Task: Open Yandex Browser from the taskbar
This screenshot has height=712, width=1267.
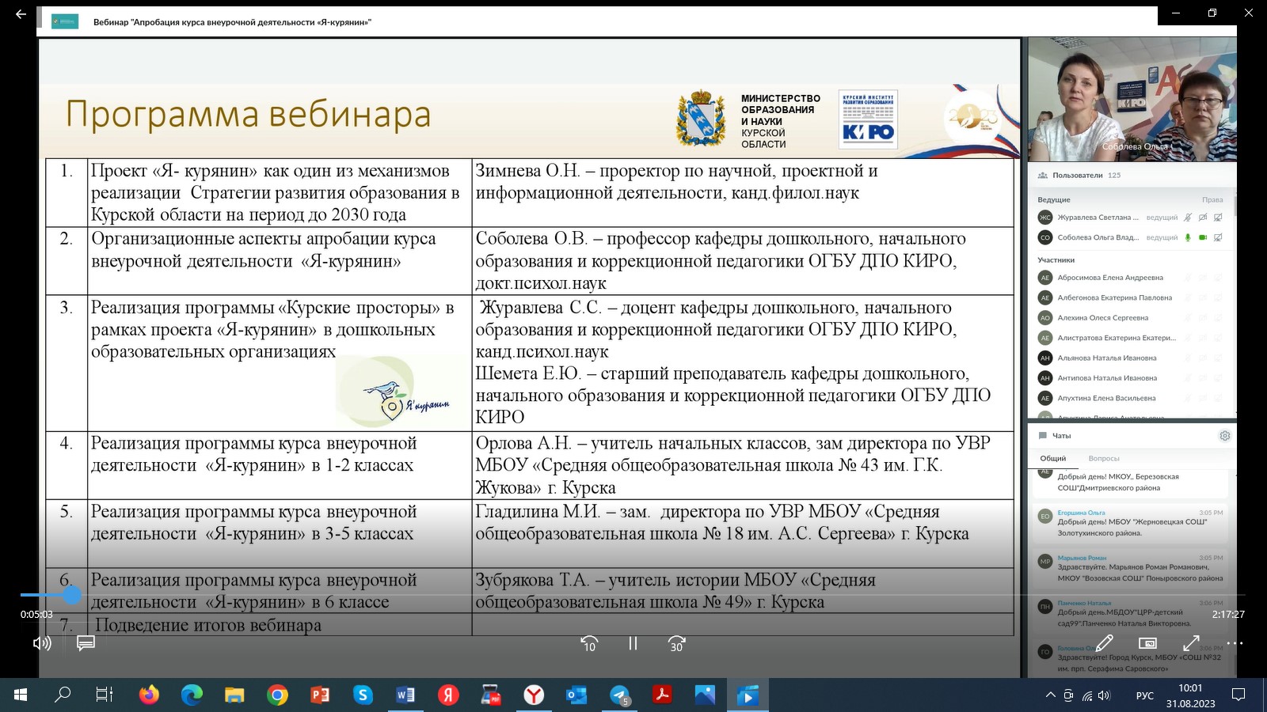Action: coord(534,695)
